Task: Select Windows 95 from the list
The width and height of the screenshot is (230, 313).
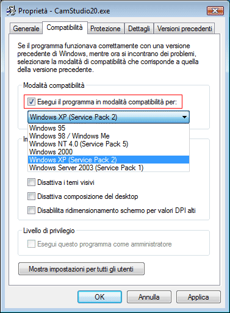Action: 109,128
